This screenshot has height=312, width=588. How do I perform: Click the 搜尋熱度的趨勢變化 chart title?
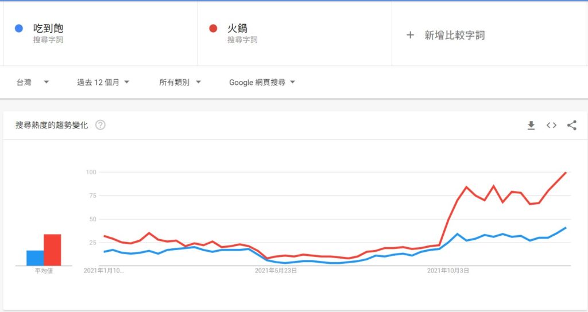click(52, 125)
